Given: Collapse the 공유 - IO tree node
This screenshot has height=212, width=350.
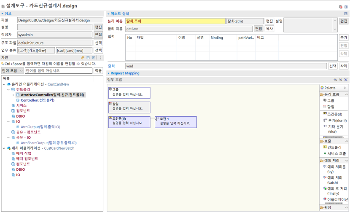Looking at the screenshot, I should pos(8,138).
